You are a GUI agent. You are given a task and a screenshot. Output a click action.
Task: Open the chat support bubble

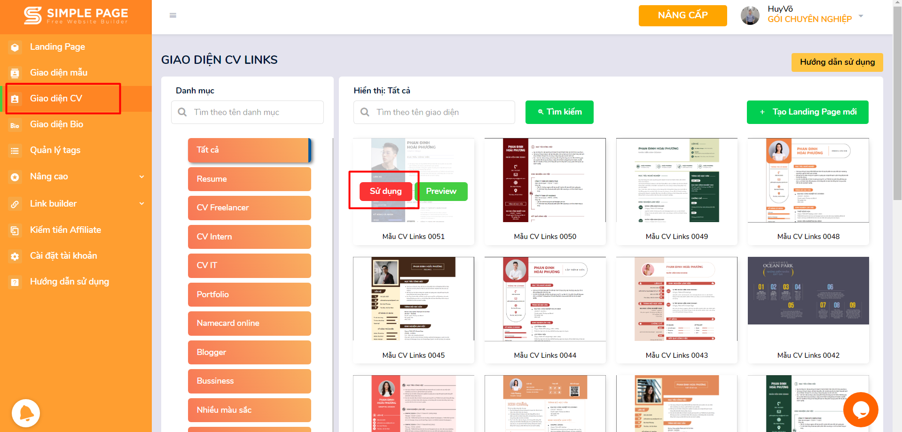pos(860,410)
